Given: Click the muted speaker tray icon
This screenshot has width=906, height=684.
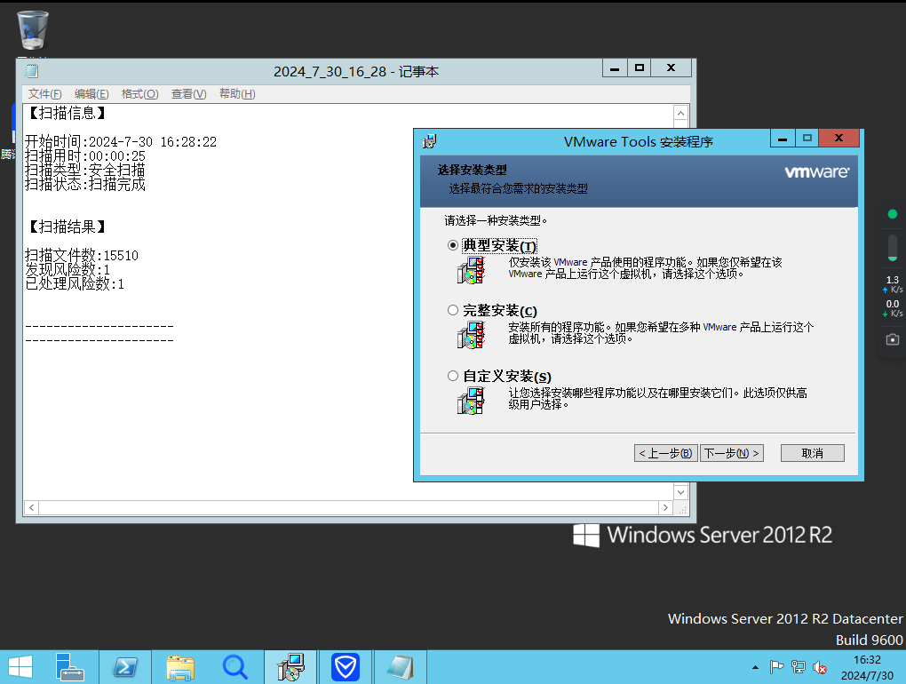Looking at the screenshot, I should click(819, 668).
